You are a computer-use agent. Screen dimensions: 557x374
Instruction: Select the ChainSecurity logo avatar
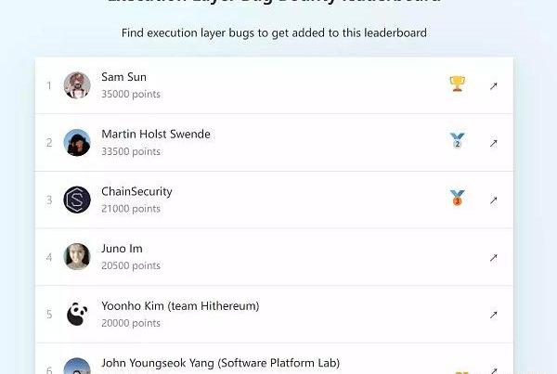click(77, 200)
